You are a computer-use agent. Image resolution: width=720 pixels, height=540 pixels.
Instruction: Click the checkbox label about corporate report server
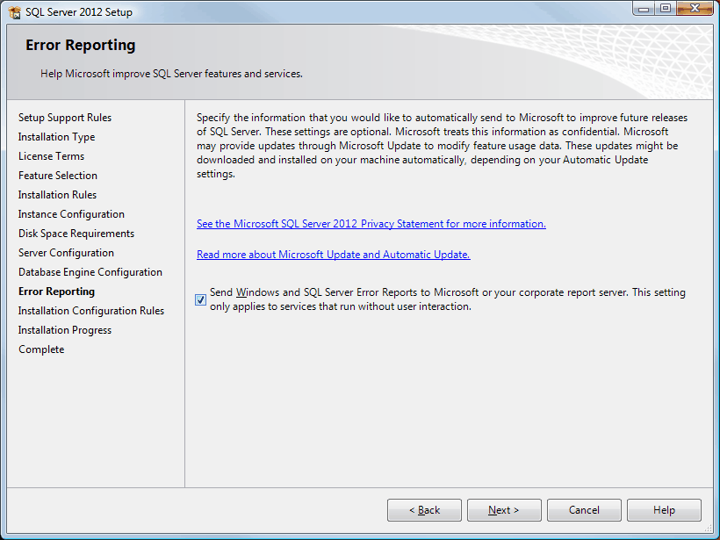tap(448, 299)
